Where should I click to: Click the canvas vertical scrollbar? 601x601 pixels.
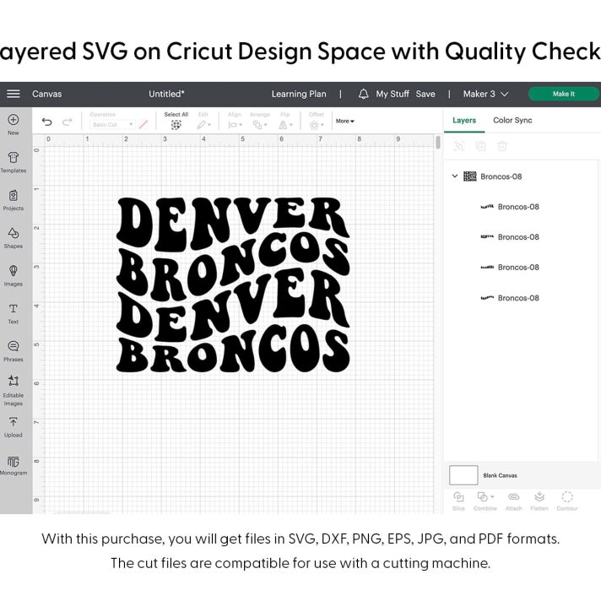(x=438, y=143)
